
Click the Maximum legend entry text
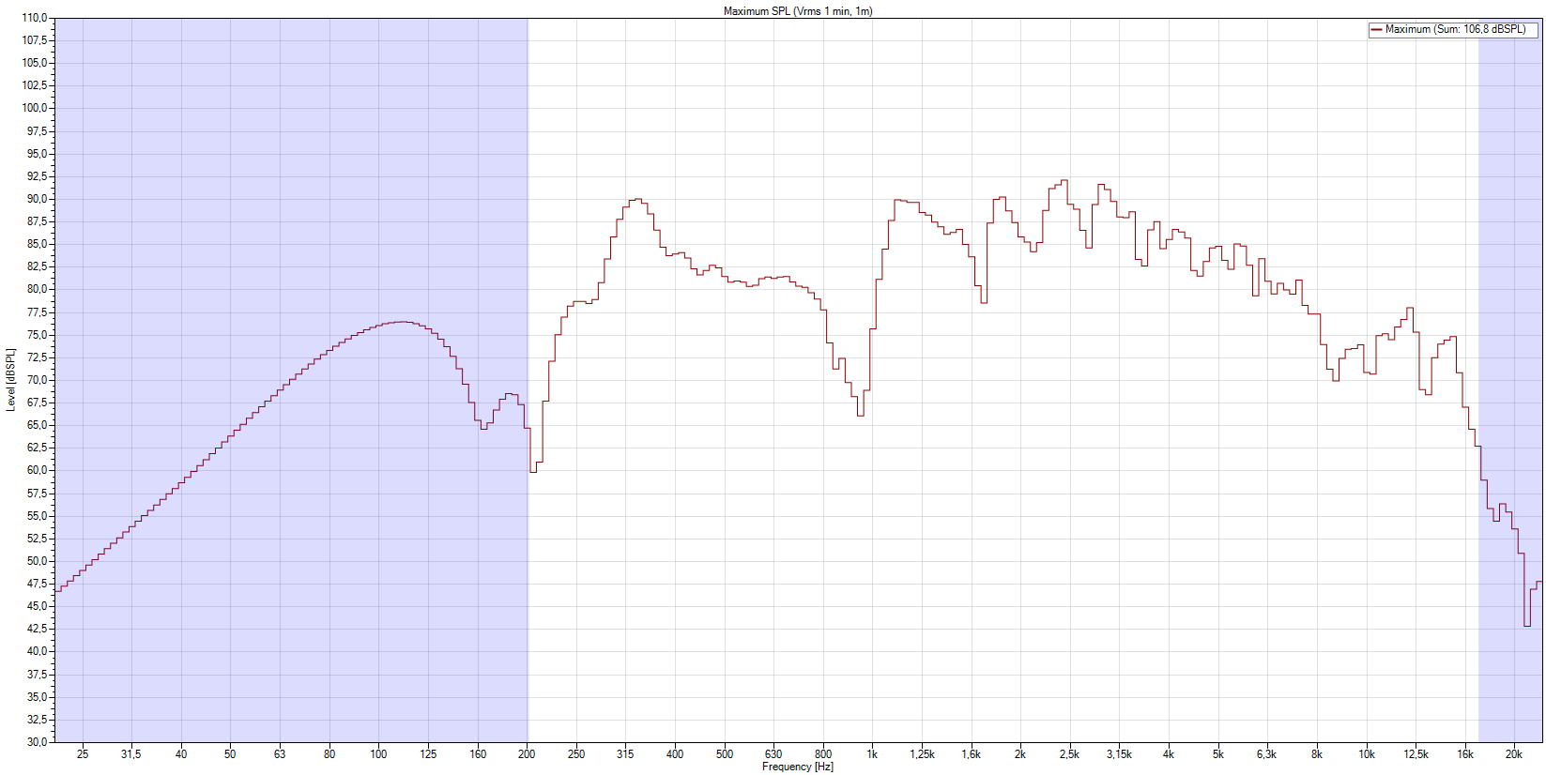(1455, 30)
